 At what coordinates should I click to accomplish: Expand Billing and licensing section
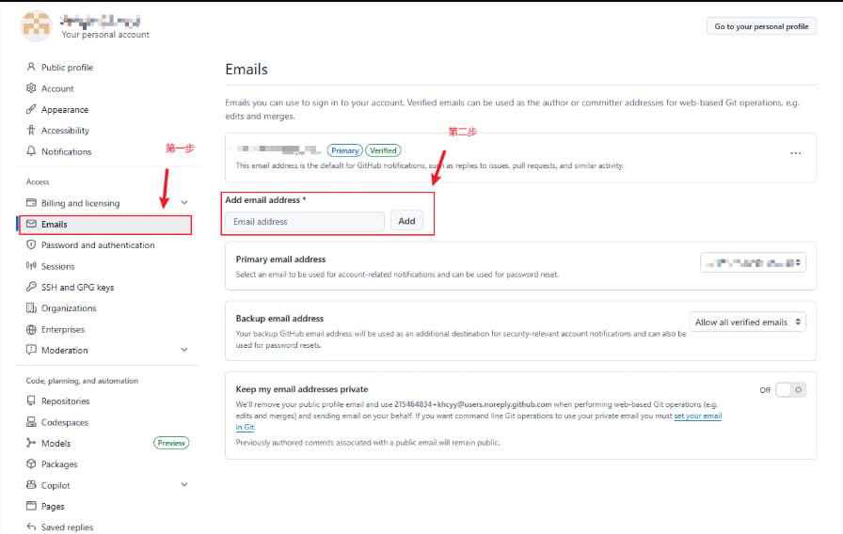(183, 202)
